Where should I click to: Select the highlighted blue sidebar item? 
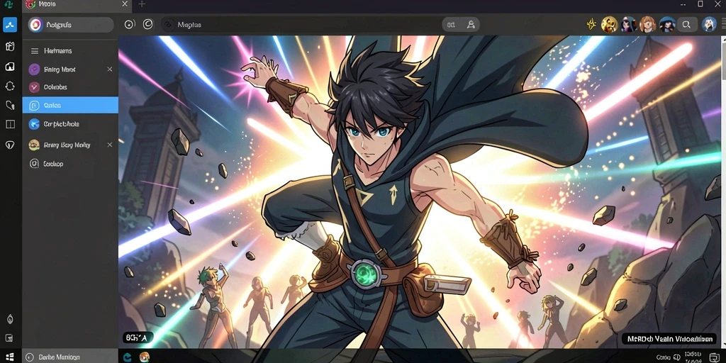pyautogui.click(x=70, y=105)
